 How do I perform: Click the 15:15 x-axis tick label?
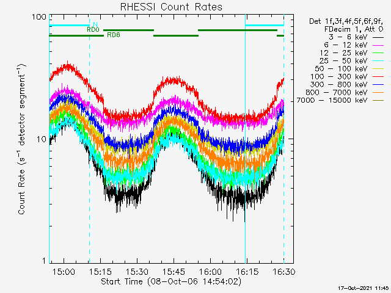(100, 272)
